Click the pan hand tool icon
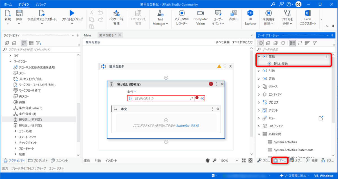Screen dimensions: 338x179 click(x=208, y=160)
